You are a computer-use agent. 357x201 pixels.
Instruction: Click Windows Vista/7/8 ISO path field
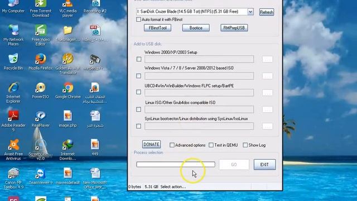[199, 76]
